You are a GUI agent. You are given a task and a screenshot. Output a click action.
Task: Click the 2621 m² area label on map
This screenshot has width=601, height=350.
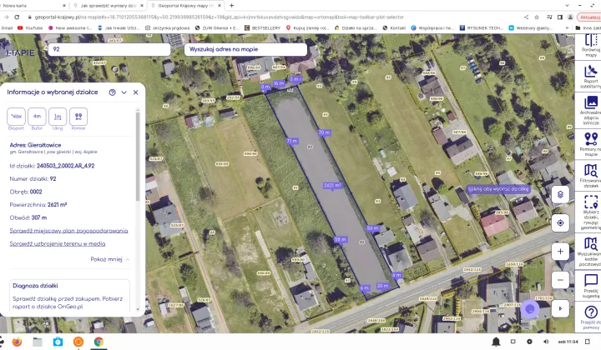click(x=332, y=186)
